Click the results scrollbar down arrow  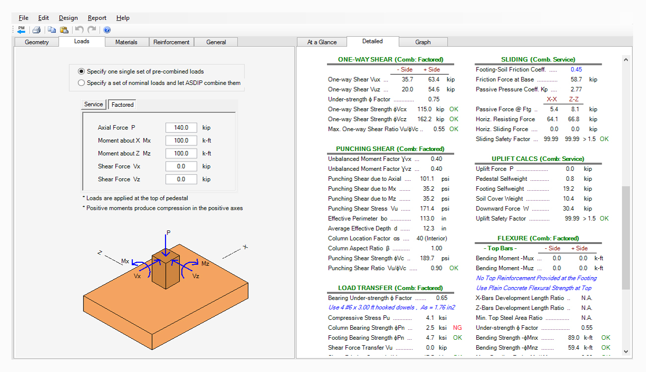click(x=626, y=352)
